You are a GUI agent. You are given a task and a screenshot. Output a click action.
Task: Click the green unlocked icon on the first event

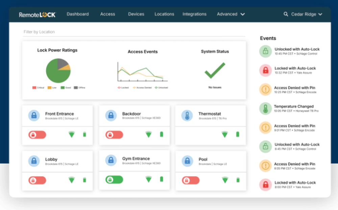tap(265, 51)
